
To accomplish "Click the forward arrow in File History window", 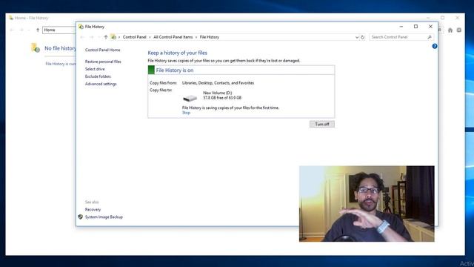I will coord(91,37).
